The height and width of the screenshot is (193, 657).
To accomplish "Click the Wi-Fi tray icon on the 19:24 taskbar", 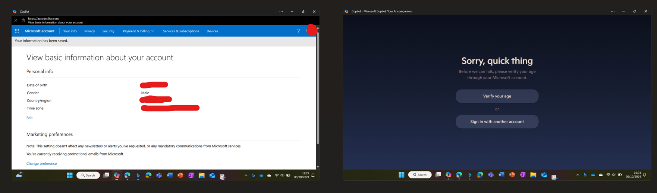I will [608, 175].
